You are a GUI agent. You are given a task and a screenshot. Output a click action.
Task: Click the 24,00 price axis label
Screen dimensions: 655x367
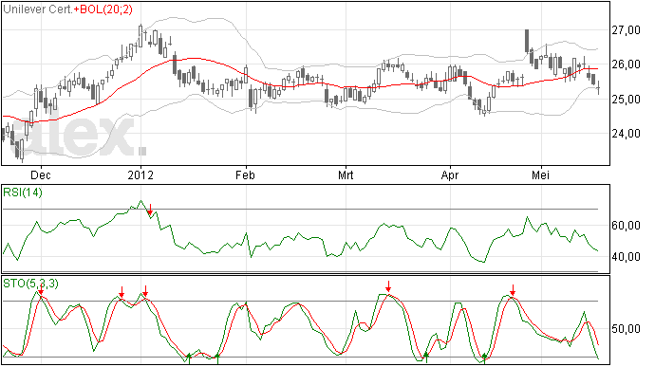pyautogui.click(x=626, y=134)
